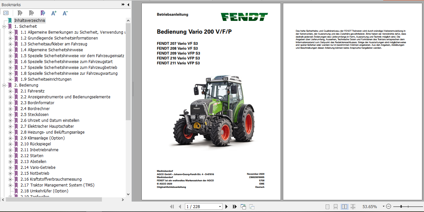Click bookmark icon beside 2.18 Umkehrlüfer

tap(16, 191)
